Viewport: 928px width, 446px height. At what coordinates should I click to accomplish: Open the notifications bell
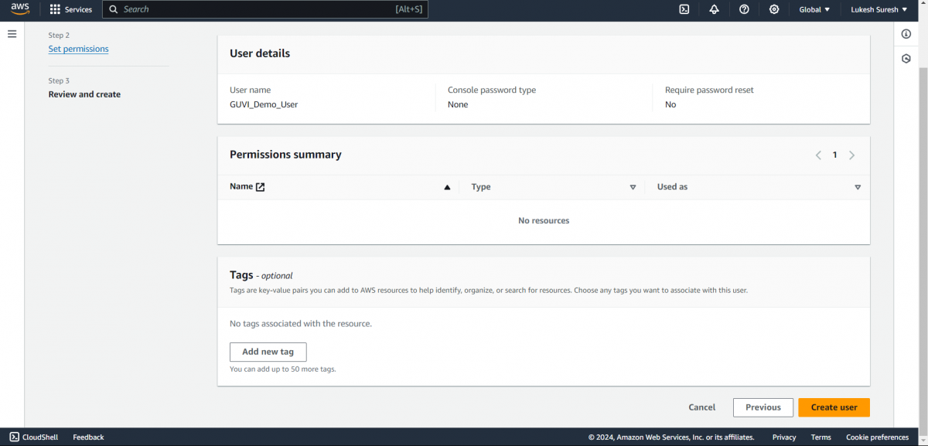point(714,9)
